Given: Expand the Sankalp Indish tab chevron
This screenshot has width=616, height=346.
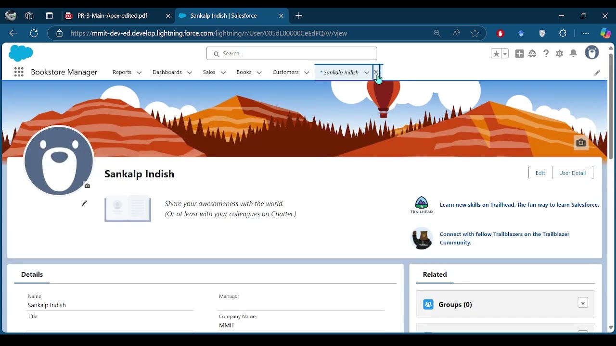Looking at the screenshot, I should pos(367,73).
